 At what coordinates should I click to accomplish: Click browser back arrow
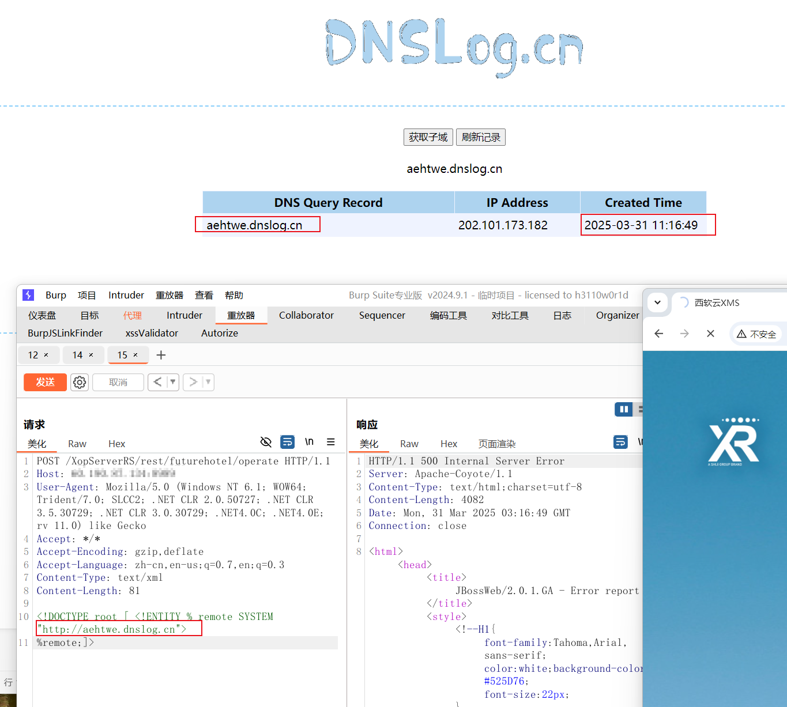coord(659,334)
